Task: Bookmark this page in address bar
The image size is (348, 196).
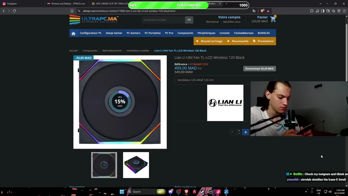Action: [72, 11]
